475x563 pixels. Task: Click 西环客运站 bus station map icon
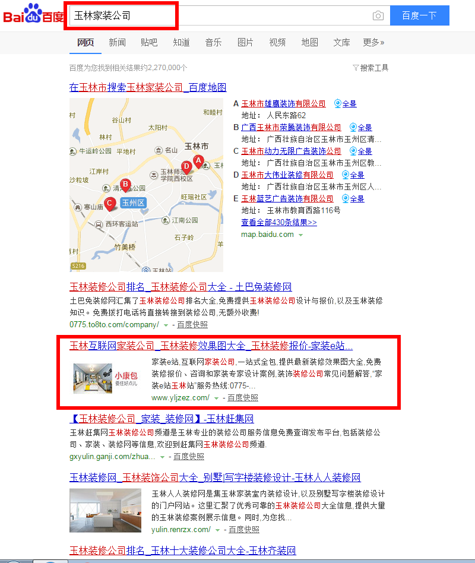tap(99, 224)
